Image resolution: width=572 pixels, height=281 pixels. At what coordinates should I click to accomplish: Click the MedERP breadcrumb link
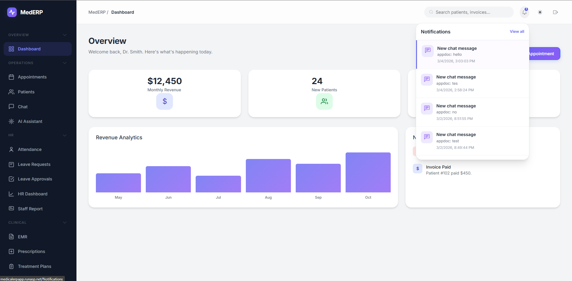(x=97, y=12)
